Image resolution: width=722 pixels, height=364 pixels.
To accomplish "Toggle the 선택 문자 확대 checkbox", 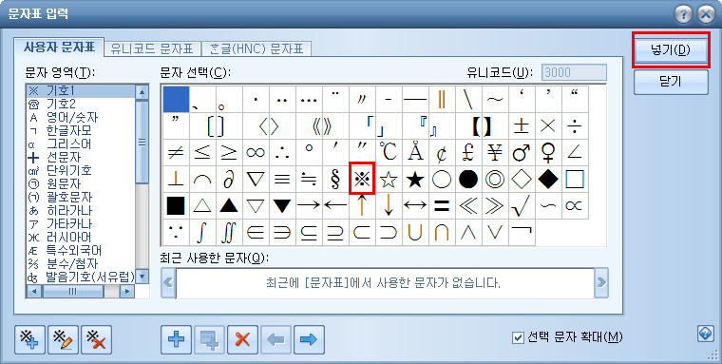I will (518, 337).
